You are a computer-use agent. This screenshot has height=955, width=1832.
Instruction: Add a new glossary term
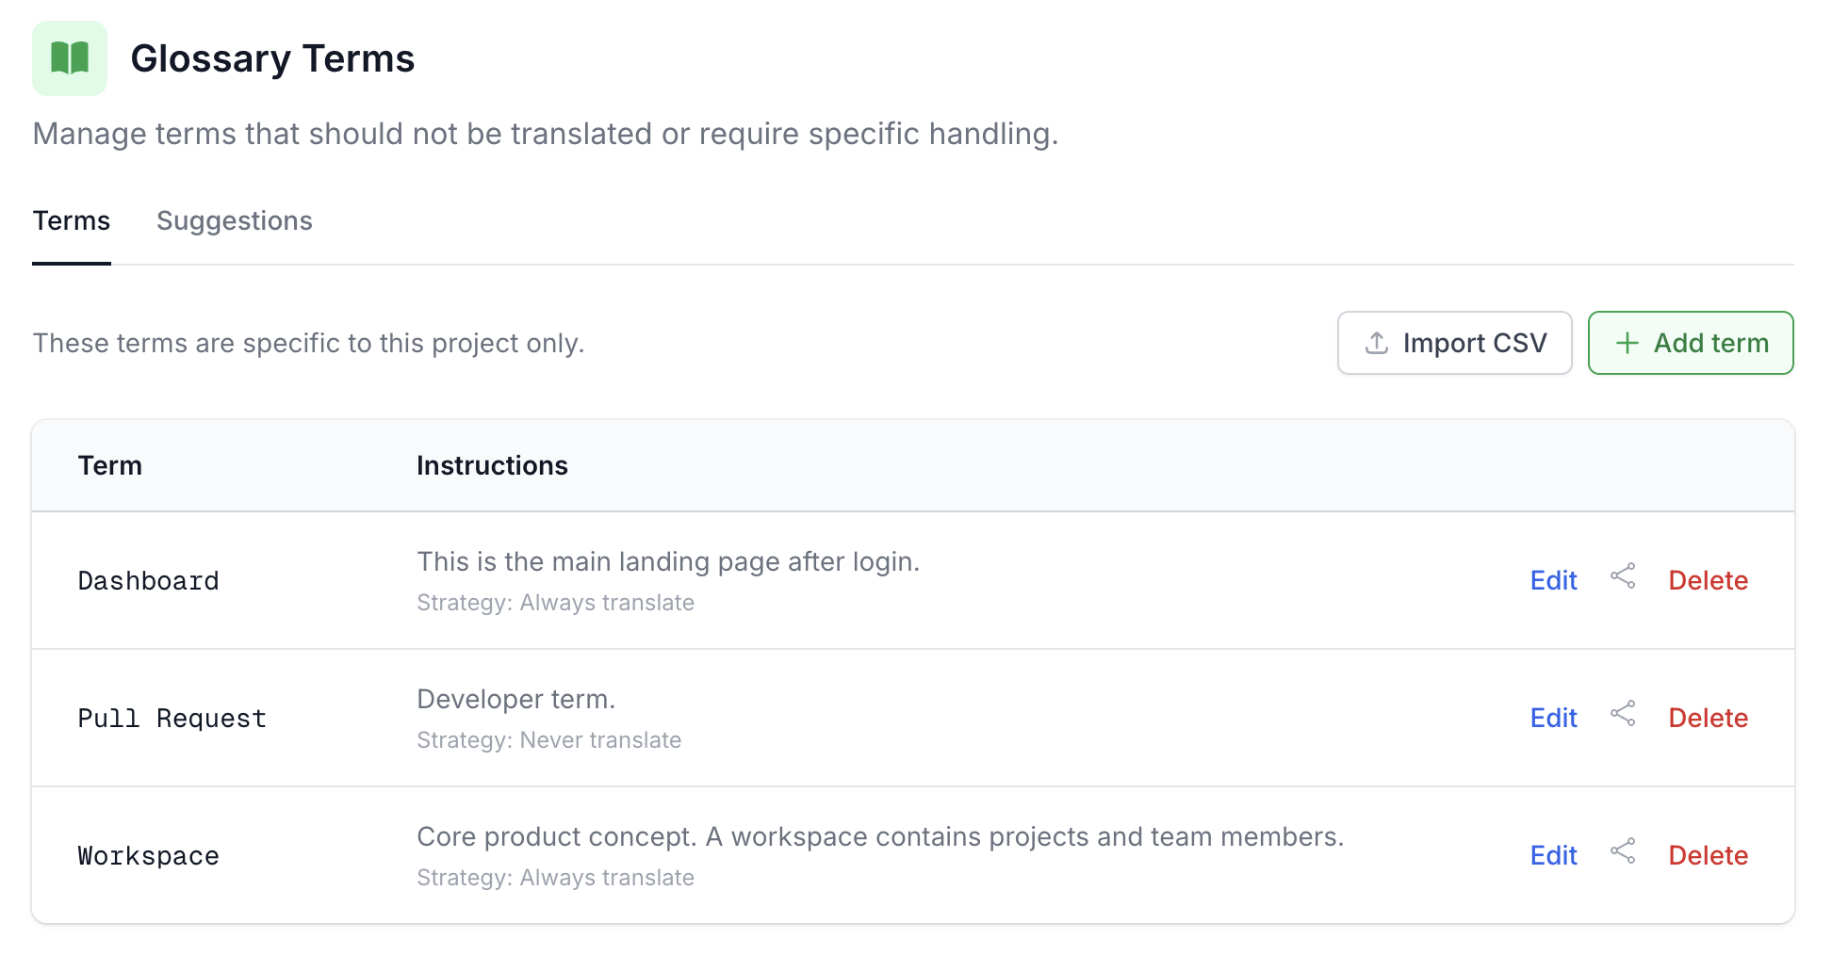pyautogui.click(x=1691, y=343)
